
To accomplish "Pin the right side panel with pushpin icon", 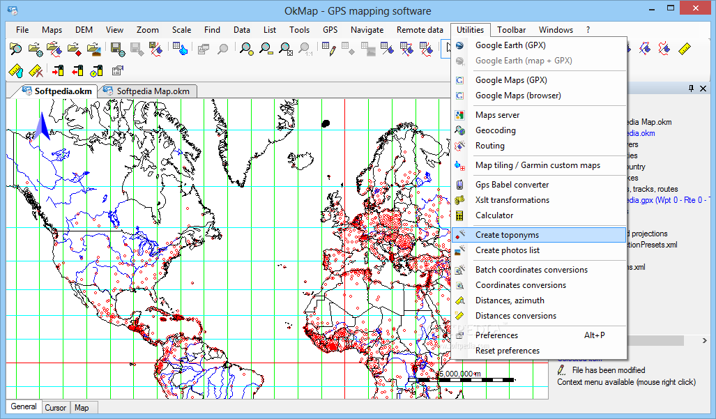I will tap(692, 89).
